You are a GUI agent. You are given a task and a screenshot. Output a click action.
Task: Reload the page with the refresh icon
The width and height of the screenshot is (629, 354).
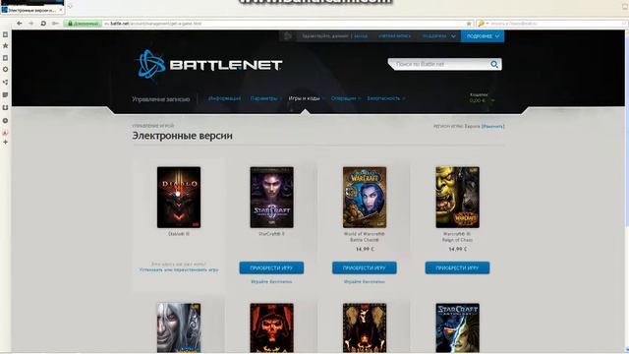(x=43, y=24)
